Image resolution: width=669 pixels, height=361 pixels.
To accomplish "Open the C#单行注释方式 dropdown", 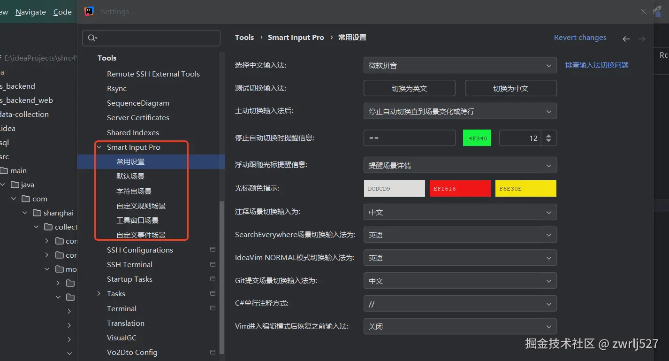I will point(460,304).
